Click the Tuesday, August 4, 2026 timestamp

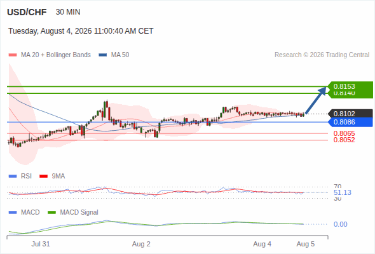81,31
